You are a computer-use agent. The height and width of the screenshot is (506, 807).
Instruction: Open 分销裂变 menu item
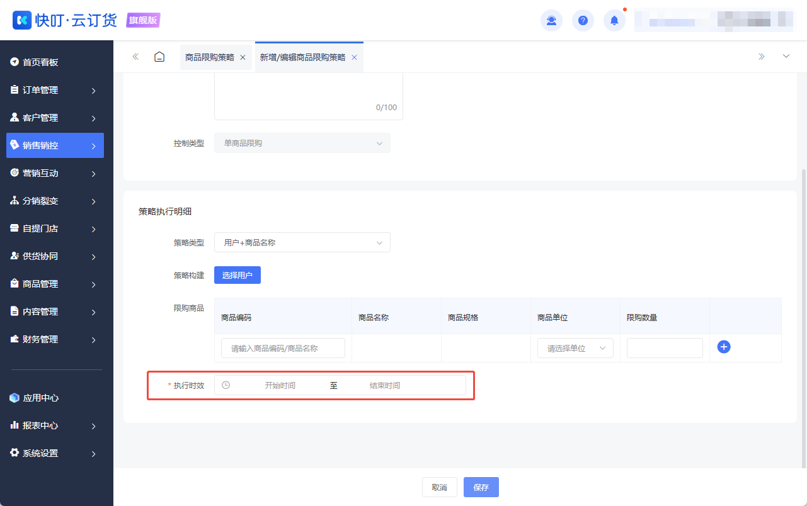[55, 201]
